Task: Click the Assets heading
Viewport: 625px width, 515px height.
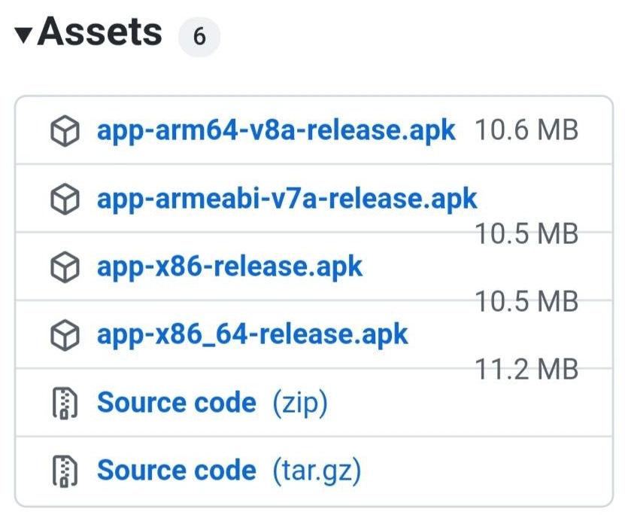Action: [100, 32]
